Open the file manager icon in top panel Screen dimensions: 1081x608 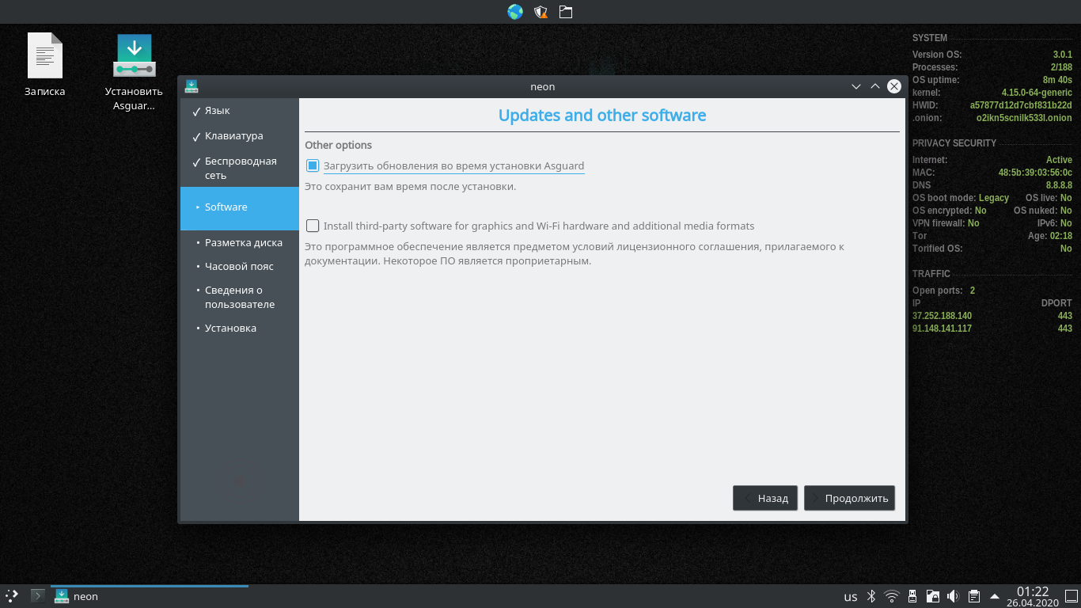point(565,12)
